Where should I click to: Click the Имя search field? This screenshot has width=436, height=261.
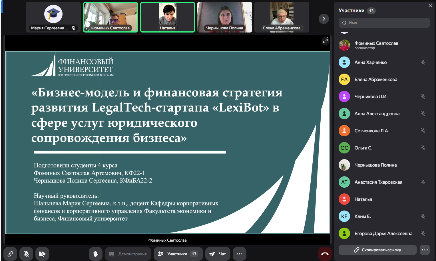pyautogui.click(x=384, y=23)
